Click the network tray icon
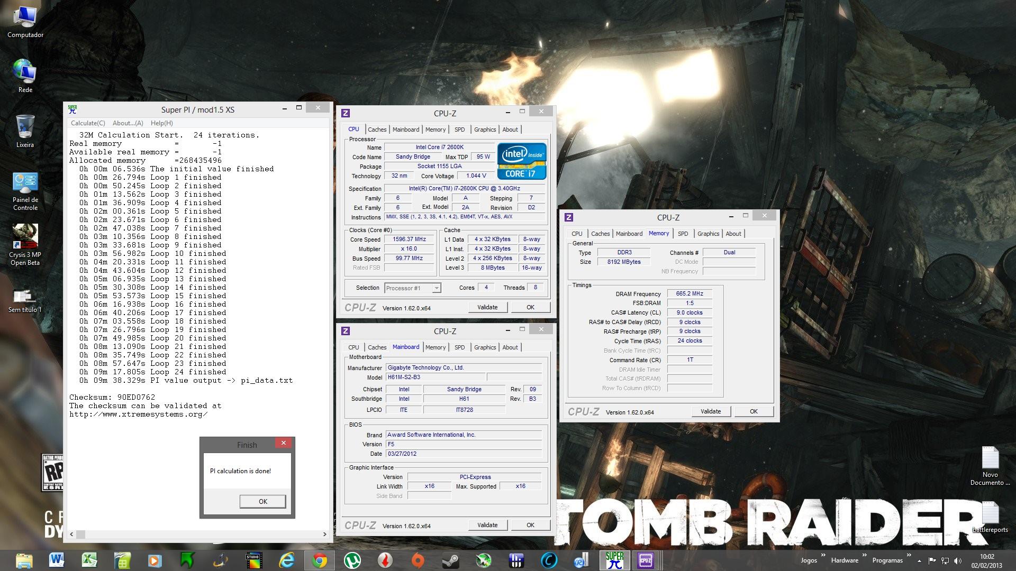Screen dimensions: 1016x571 [945, 560]
